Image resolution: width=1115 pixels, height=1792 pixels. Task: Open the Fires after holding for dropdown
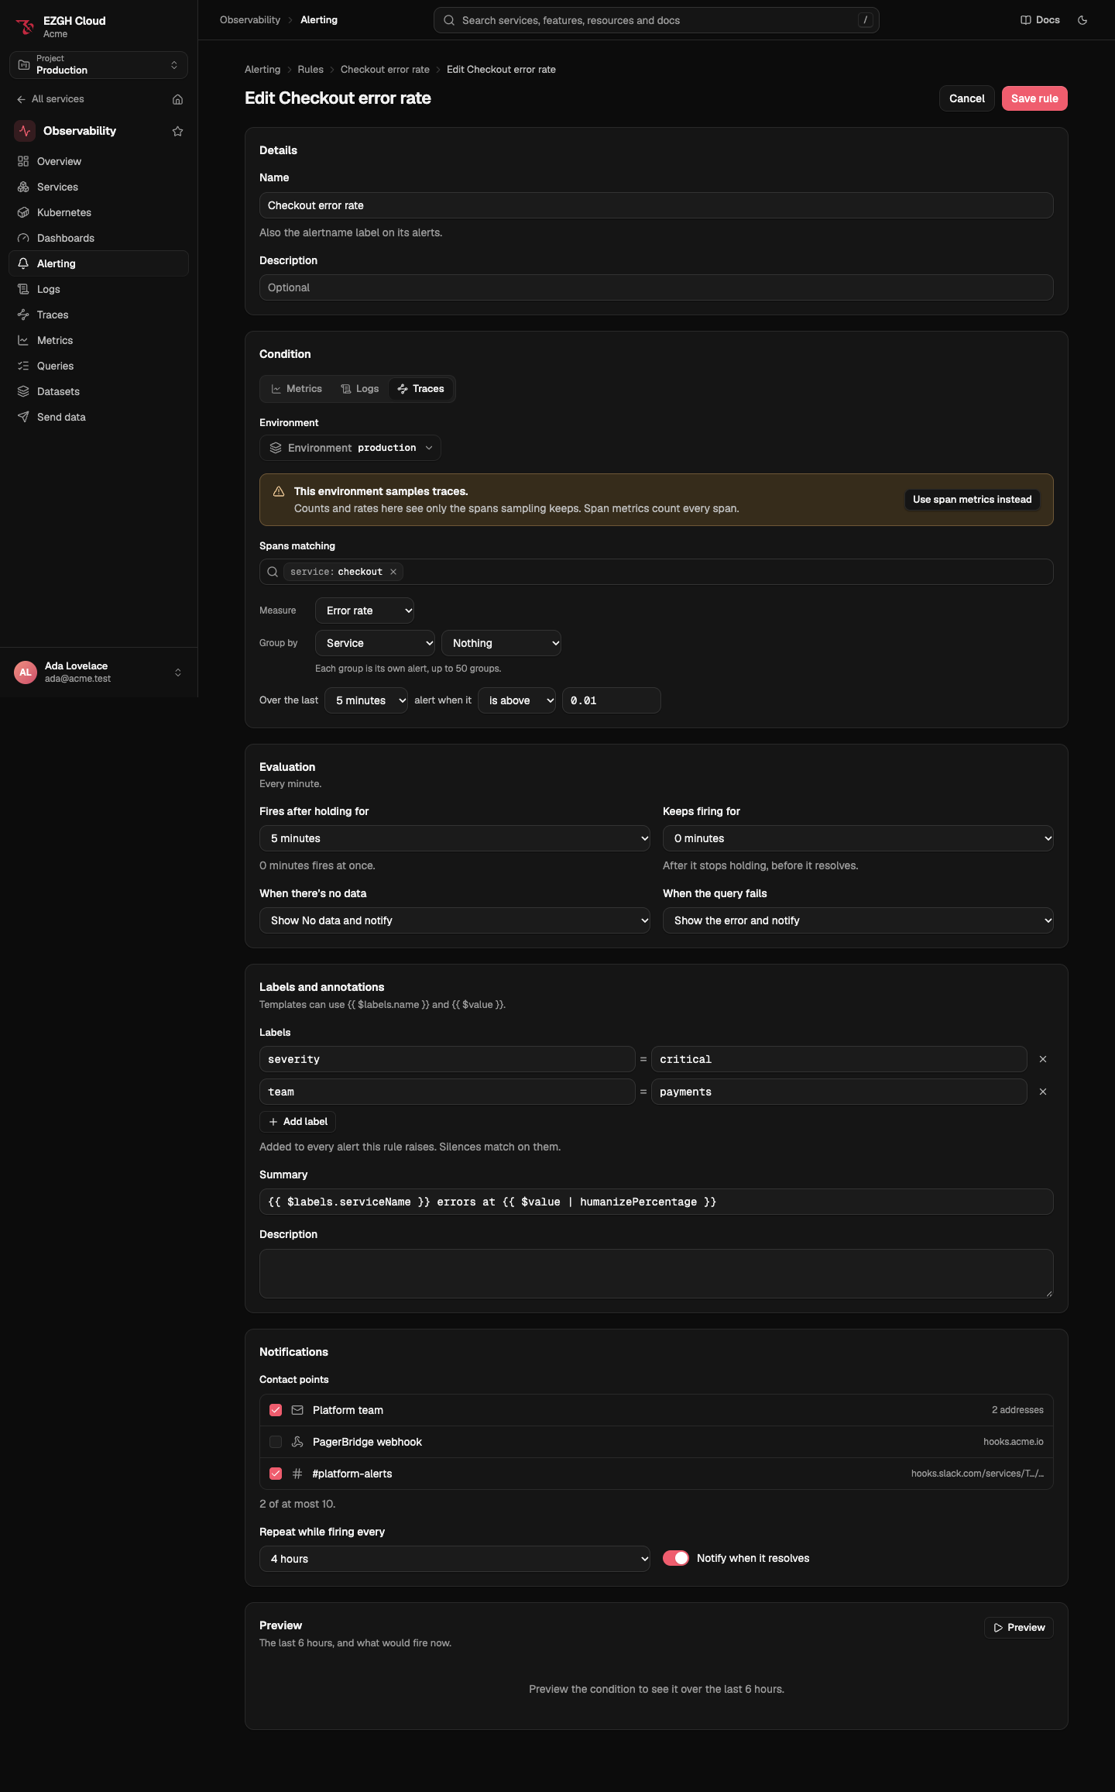coord(455,838)
